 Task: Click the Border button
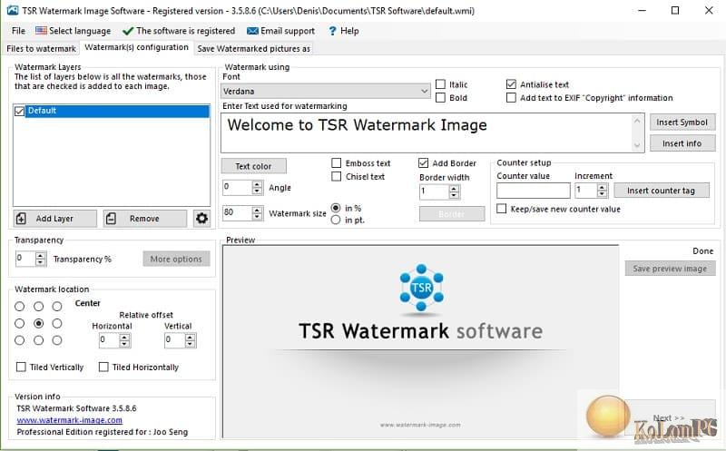click(452, 214)
